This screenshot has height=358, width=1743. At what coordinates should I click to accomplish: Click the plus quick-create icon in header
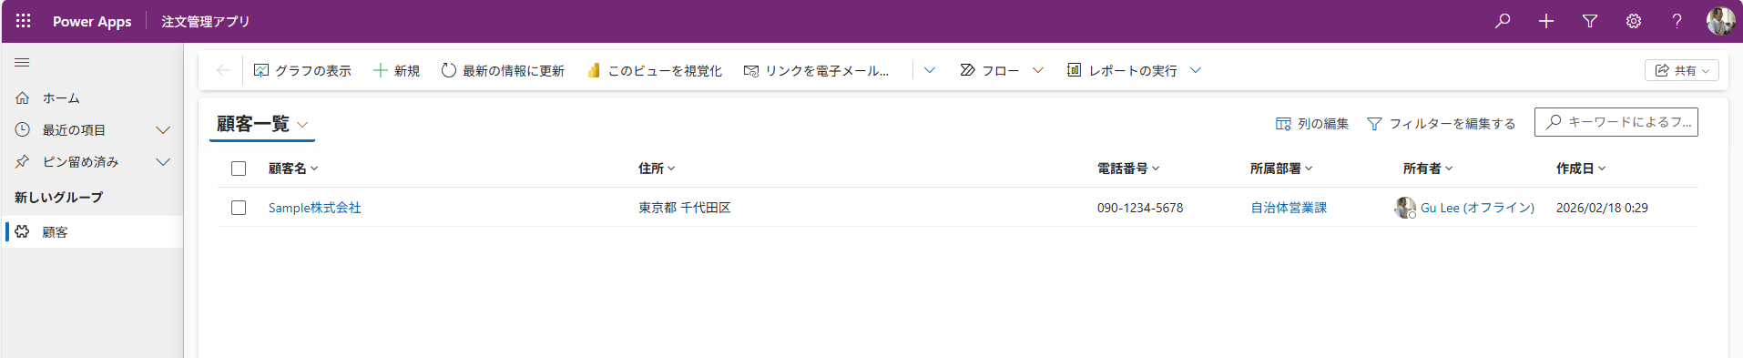coord(1546,21)
